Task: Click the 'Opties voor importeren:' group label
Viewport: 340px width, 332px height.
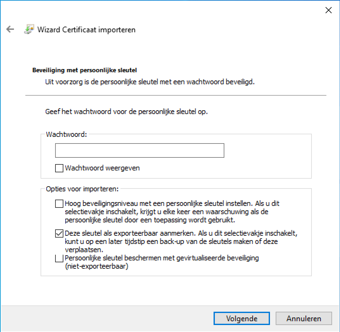Action: click(82, 189)
